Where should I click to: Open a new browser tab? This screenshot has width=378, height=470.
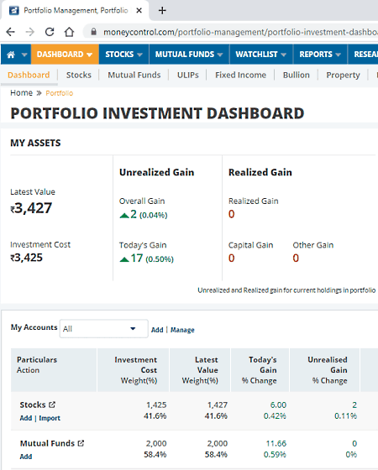[x=162, y=10]
